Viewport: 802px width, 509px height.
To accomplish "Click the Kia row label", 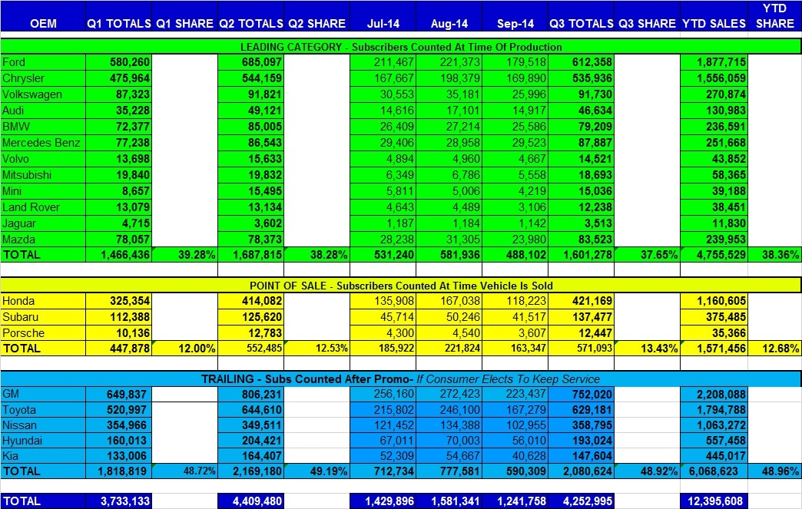I will (43, 456).
